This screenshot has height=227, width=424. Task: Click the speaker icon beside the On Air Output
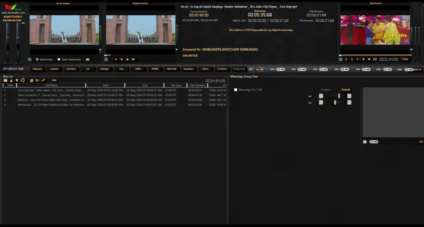click(100, 50)
